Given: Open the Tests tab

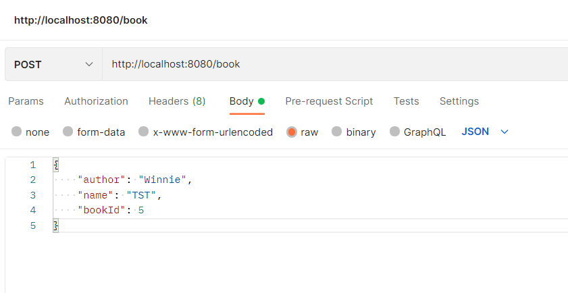Looking at the screenshot, I should [x=406, y=101].
